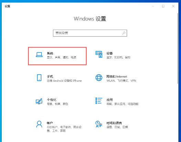Click 语音、区域、日期 description

117,127
